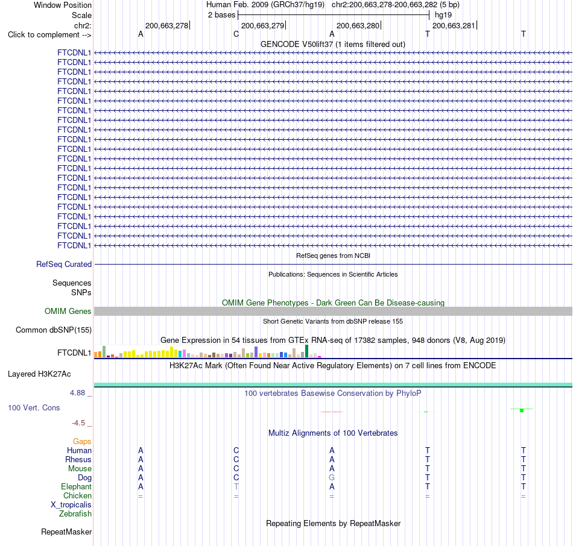Viewport: 573px width, 546px height.
Task: Click the 'X_tropicalis' alignment row label
Action: (71, 505)
